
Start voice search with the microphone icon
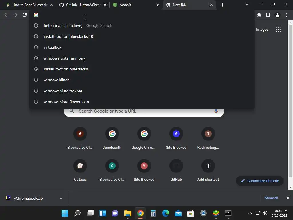coord(216,111)
